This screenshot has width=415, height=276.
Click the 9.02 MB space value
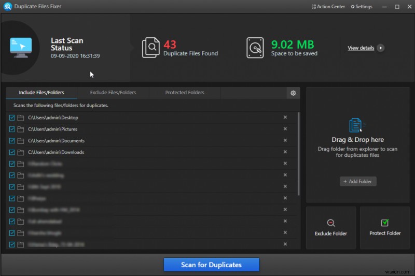tap(293, 45)
